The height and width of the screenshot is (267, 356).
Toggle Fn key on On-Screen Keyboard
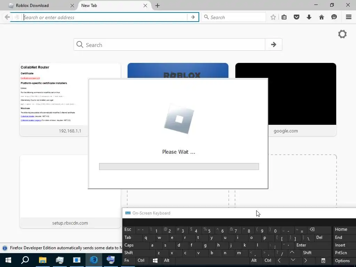[x=129, y=260]
